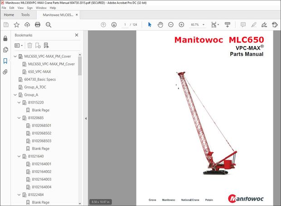The width and height of the screenshot is (281, 206).
Task: Go to previous page arrow
Action: (103, 25)
